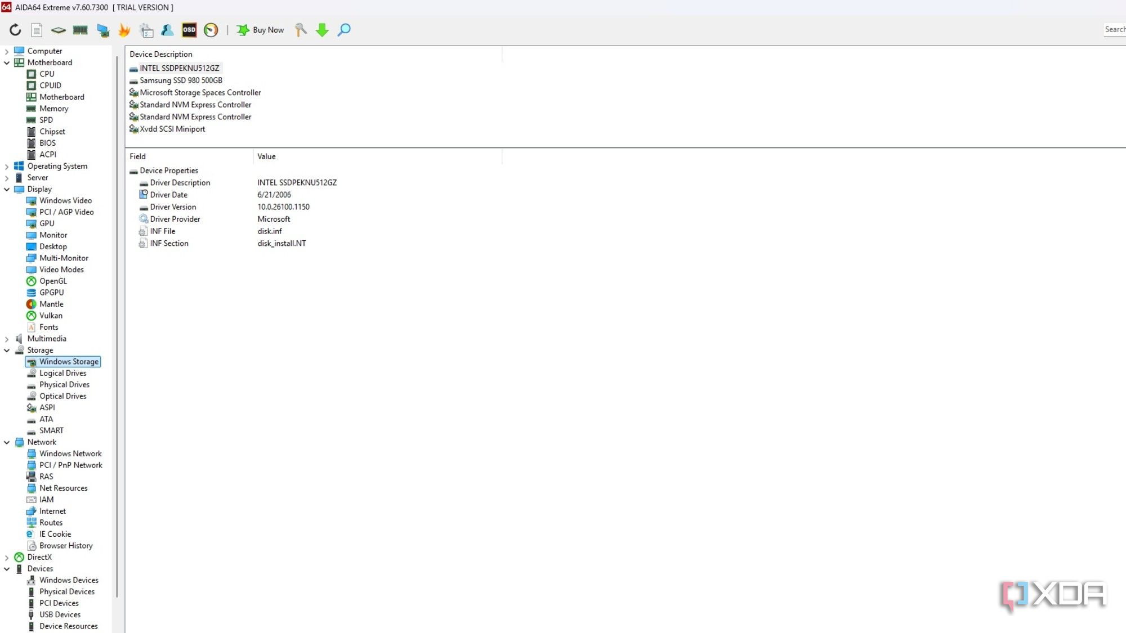Collapse the Storage tree node
The width and height of the screenshot is (1126, 633).
[x=7, y=350]
